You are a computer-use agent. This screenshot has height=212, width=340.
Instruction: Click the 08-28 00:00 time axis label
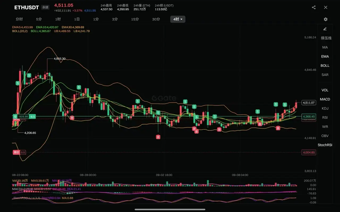click(x=88, y=175)
